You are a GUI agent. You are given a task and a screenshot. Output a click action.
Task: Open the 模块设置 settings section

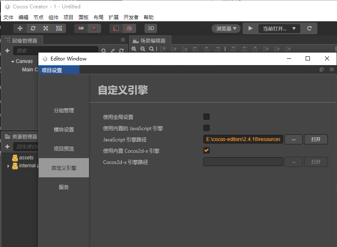click(64, 129)
